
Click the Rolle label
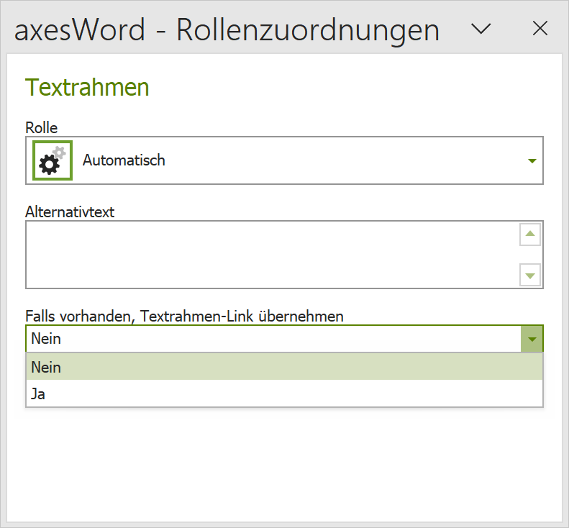(42, 128)
